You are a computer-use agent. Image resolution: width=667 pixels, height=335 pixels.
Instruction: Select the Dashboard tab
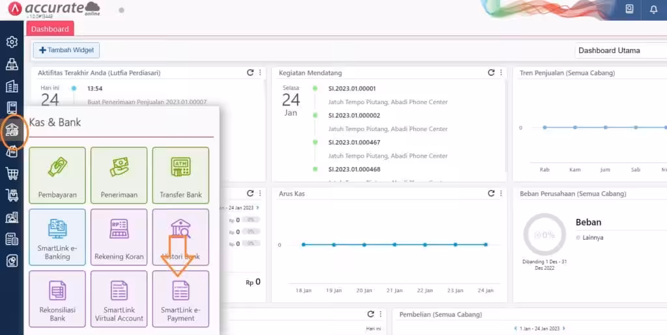point(50,29)
